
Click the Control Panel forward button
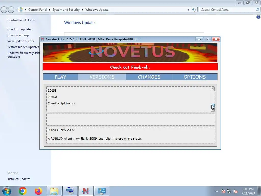(x=11, y=10)
